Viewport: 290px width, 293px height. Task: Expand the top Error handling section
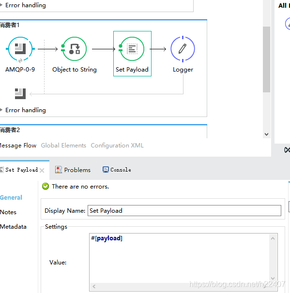[x=1, y=5]
